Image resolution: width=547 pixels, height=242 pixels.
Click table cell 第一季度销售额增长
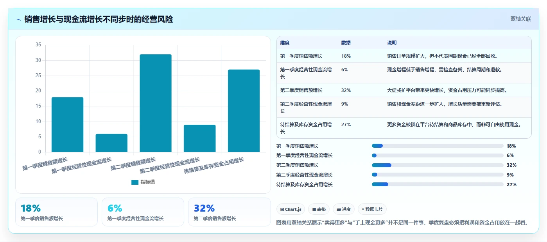pyautogui.click(x=301, y=56)
